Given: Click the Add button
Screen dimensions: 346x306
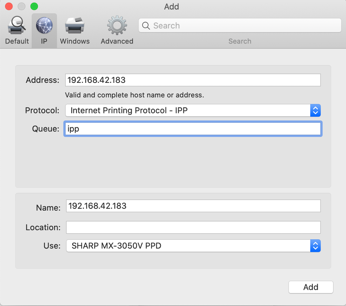Looking at the screenshot, I should point(311,287).
